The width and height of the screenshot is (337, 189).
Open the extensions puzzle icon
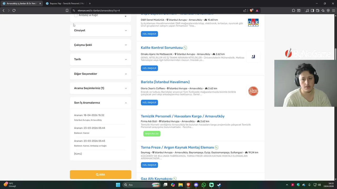pos(294,10)
